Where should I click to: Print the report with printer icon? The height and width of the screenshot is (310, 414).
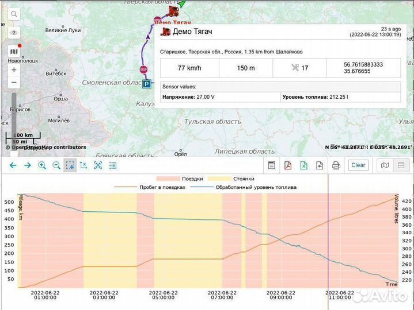point(336,165)
